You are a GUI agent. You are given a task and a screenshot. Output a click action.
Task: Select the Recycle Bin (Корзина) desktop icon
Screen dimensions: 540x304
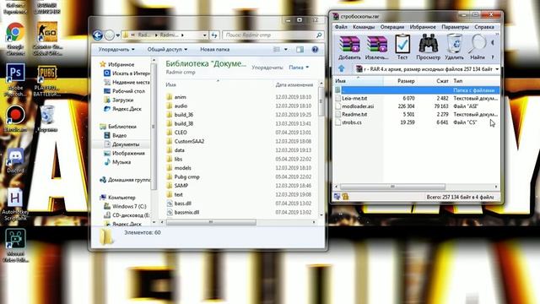(47, 116)
